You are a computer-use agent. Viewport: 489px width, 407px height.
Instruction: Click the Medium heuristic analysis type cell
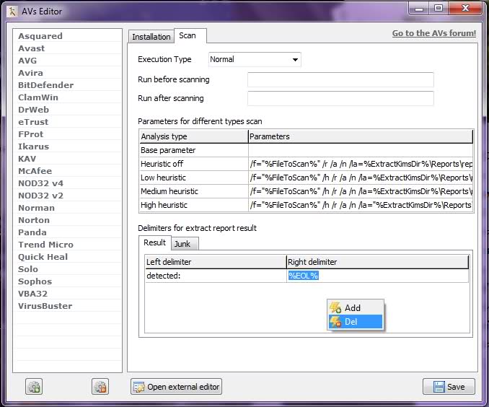[x=194, y=191]
